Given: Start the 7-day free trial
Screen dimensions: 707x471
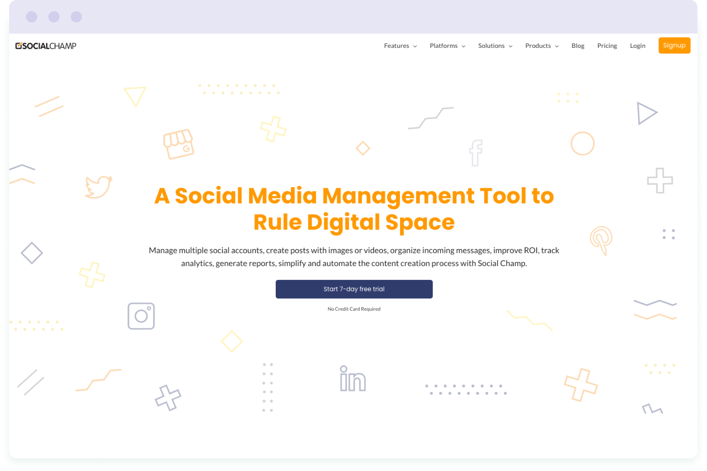Looking at the screenshot, I should [x=353, y=289].
